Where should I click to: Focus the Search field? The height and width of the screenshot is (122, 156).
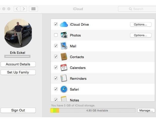click(x=137, y=9)
